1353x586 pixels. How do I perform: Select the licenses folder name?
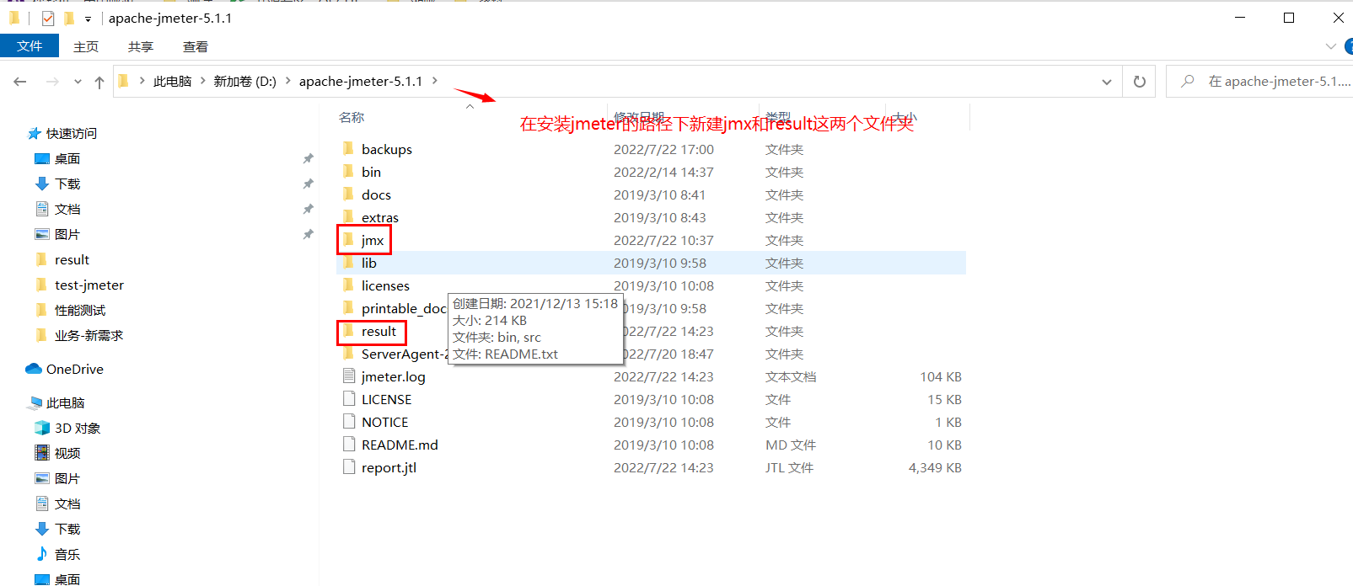(x=385, y=285)
